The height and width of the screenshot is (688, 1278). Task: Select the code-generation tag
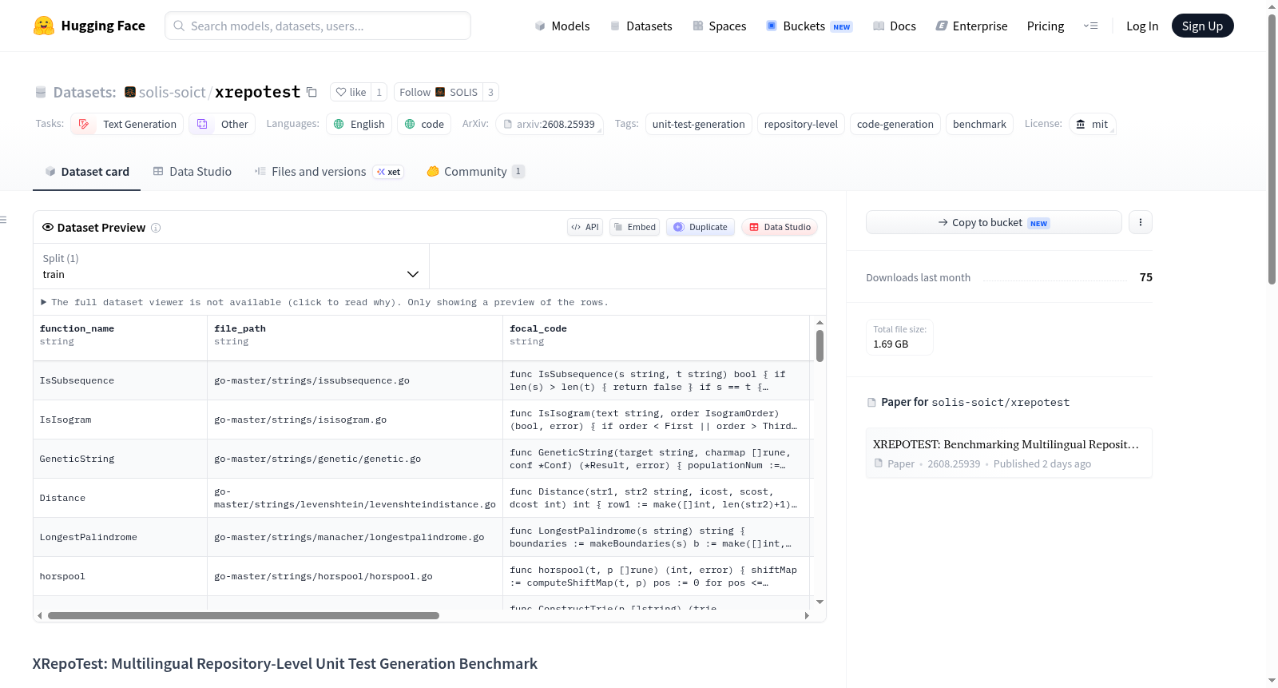click(895, 124)
